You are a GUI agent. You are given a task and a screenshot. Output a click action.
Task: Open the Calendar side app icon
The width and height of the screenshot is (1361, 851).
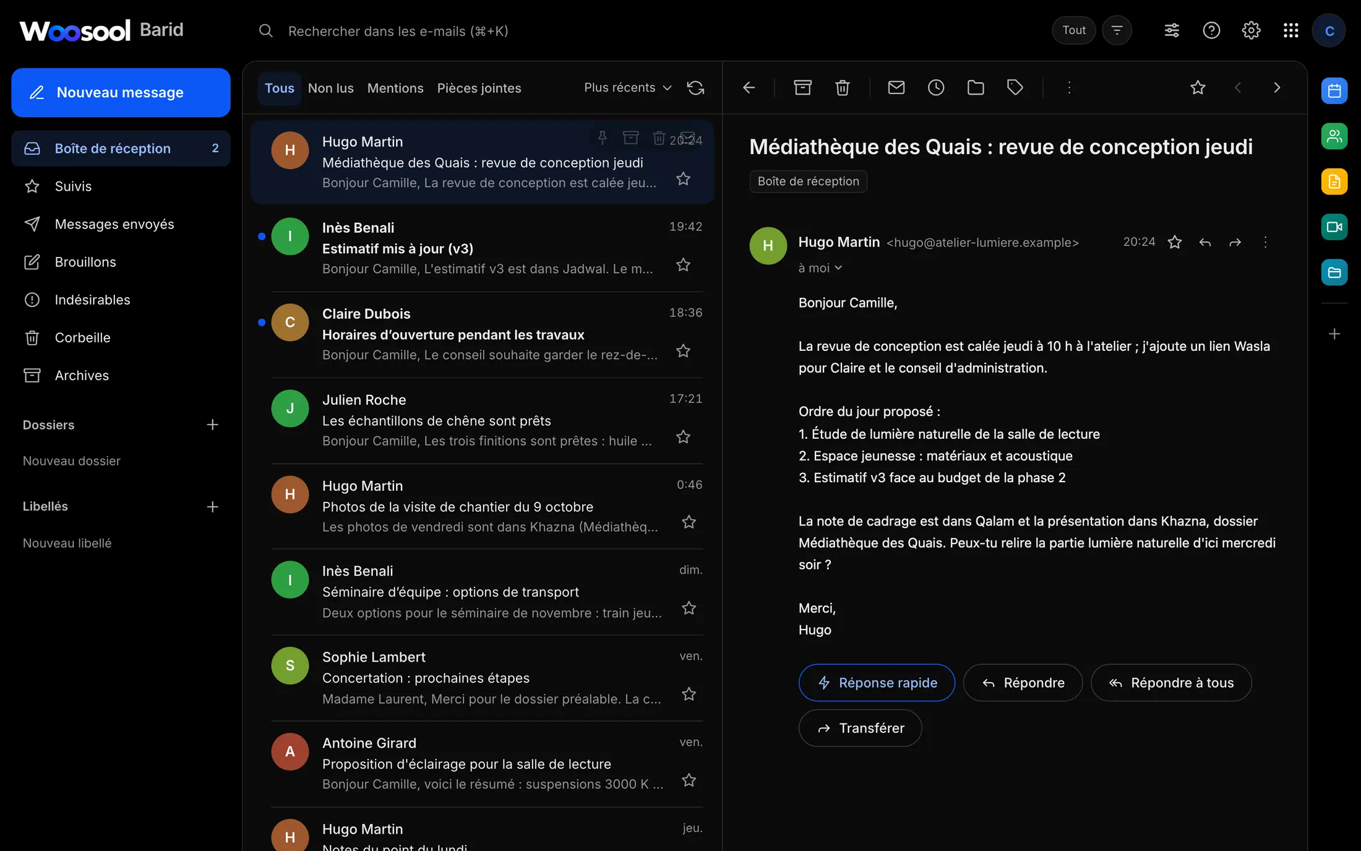1334,91
